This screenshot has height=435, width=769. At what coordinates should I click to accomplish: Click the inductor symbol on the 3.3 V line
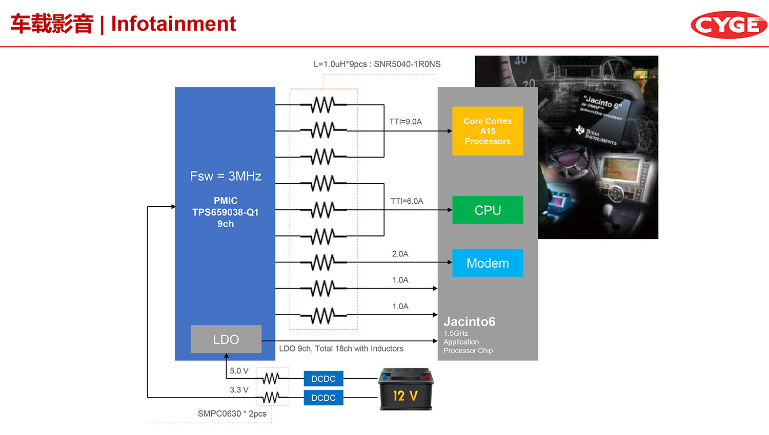point(271,397)
